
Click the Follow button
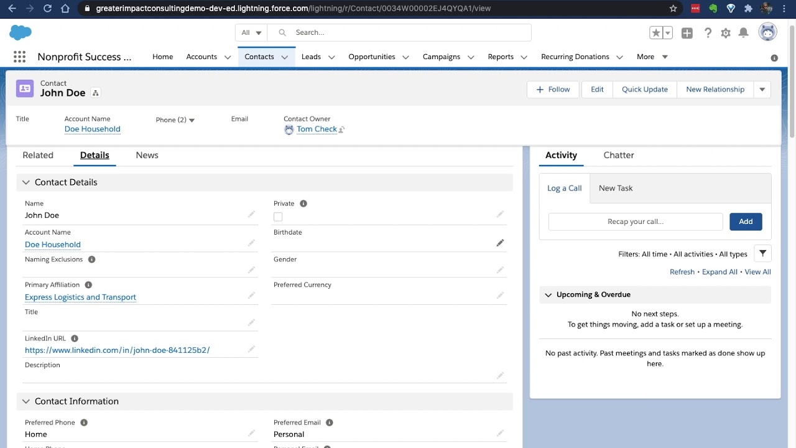tap(553, 90)
